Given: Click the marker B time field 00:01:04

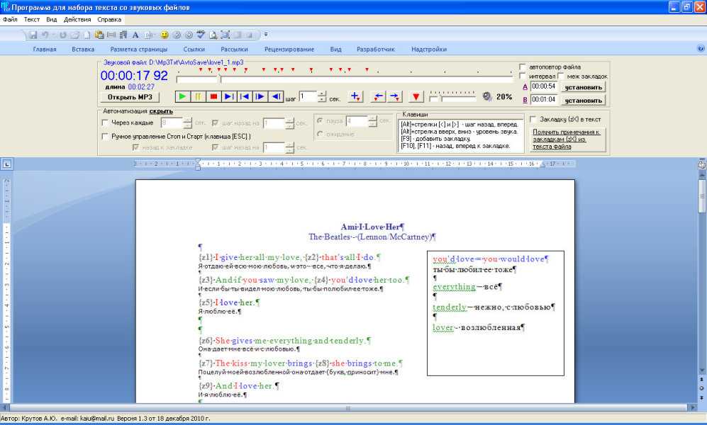Looking at the screenshot, I should point(544,99).
